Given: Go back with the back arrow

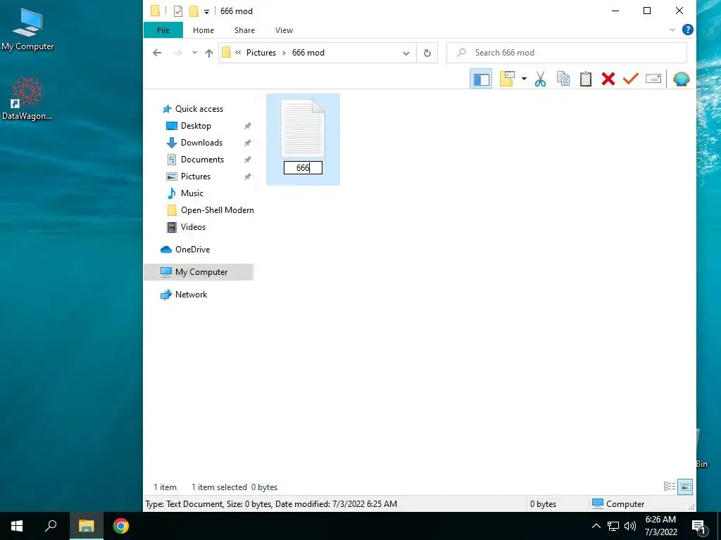Looking at the screenshot, I should coord(157,53).
